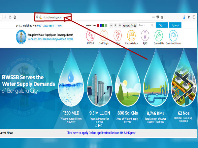
Task: Click pumping station droplet above 62 Nos
Action: pos(184,78)
